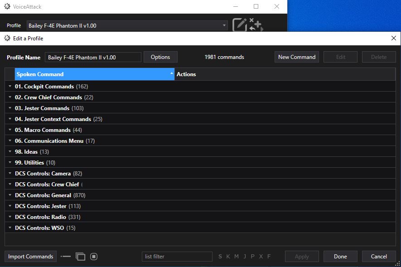Sort by the Spoken Command column header
The height and width of the screenshot is (267, 401).
click(94, 74)
